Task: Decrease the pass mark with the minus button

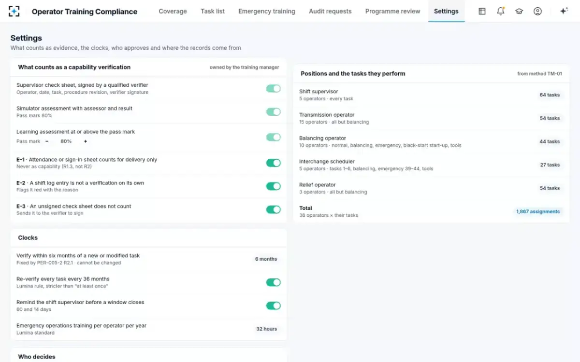Action: tap(47, 141)
